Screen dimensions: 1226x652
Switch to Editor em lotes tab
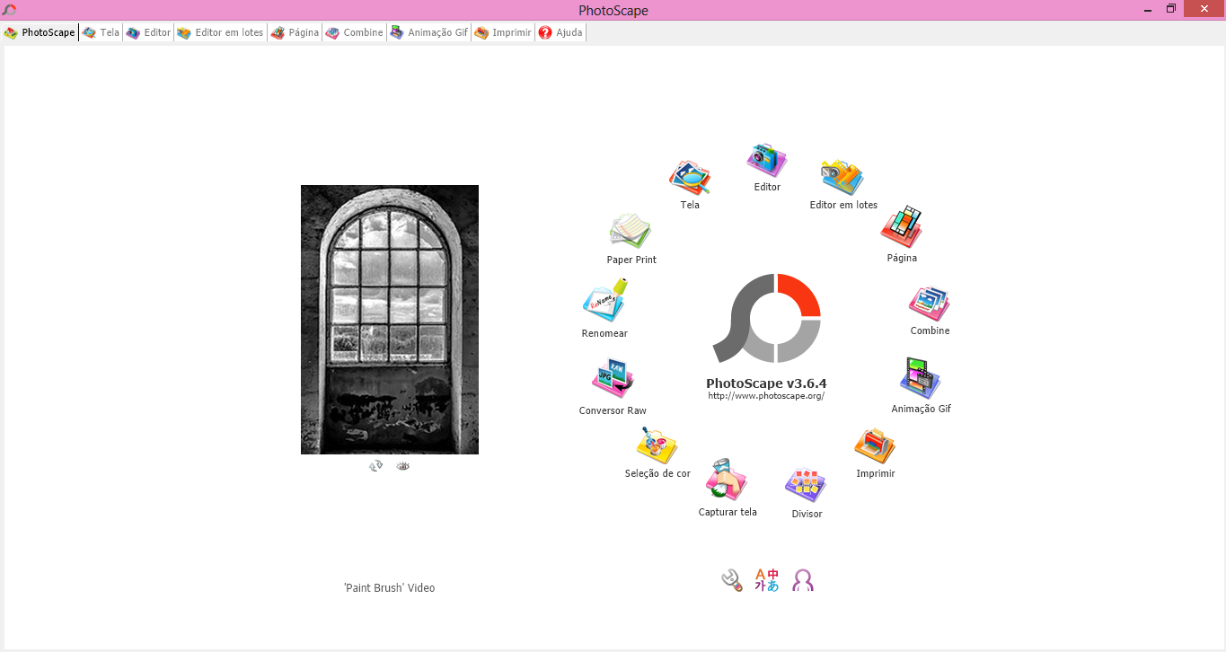pyautogui.click(x=220, y=32)
